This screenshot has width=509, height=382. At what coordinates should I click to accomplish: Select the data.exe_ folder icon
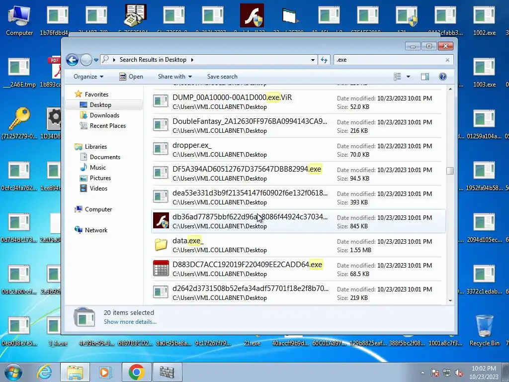pos(161,245)
